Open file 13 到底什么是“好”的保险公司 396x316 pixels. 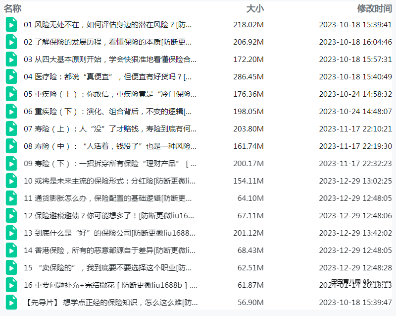click(x=110, y=233)
